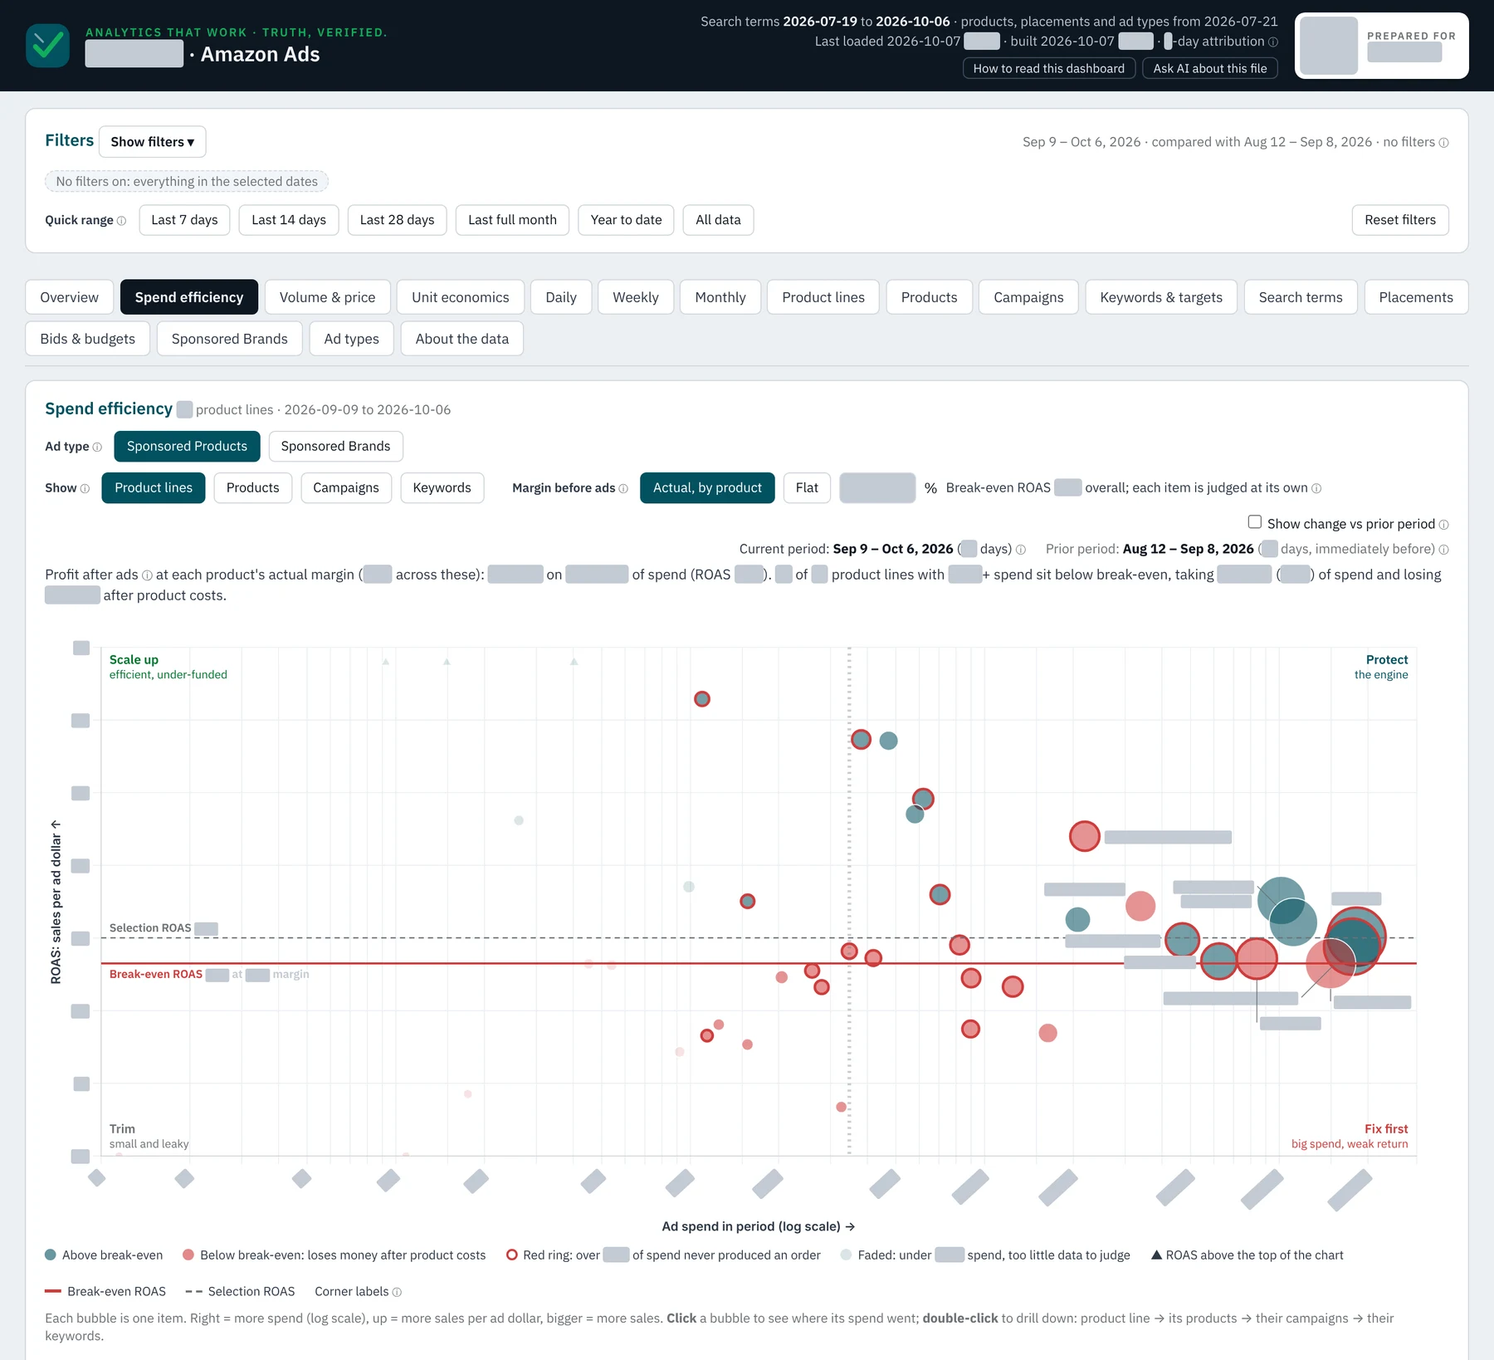
Task: Click info icon next to Quick range
Action: pyautogui.click(x=122, y=221)
